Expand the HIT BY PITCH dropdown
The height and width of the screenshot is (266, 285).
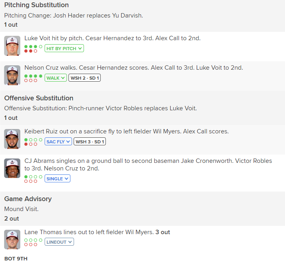[64, 49]
